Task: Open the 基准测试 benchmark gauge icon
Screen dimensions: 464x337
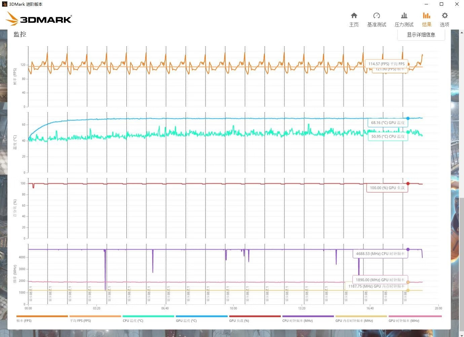Action: click(377, 15)
